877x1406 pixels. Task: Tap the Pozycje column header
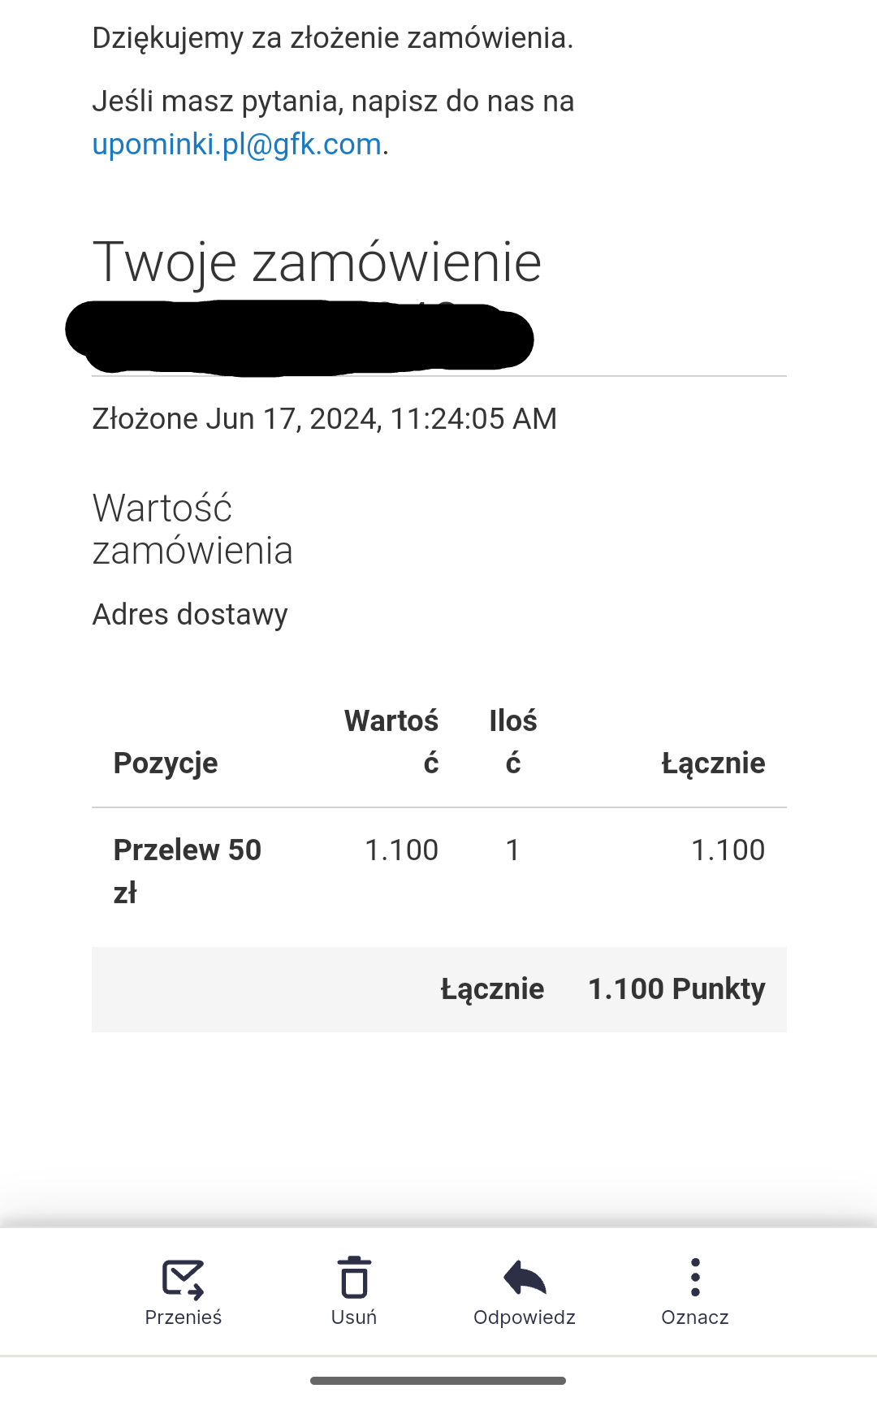pos(166,764)
